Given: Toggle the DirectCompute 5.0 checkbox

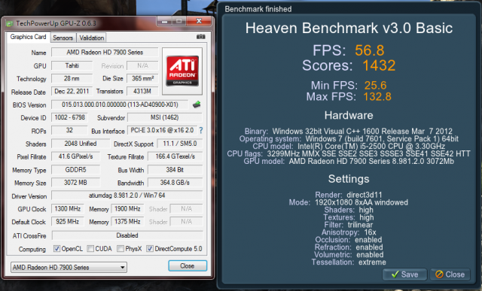Looking at the screenshot, I should [150, 249].
